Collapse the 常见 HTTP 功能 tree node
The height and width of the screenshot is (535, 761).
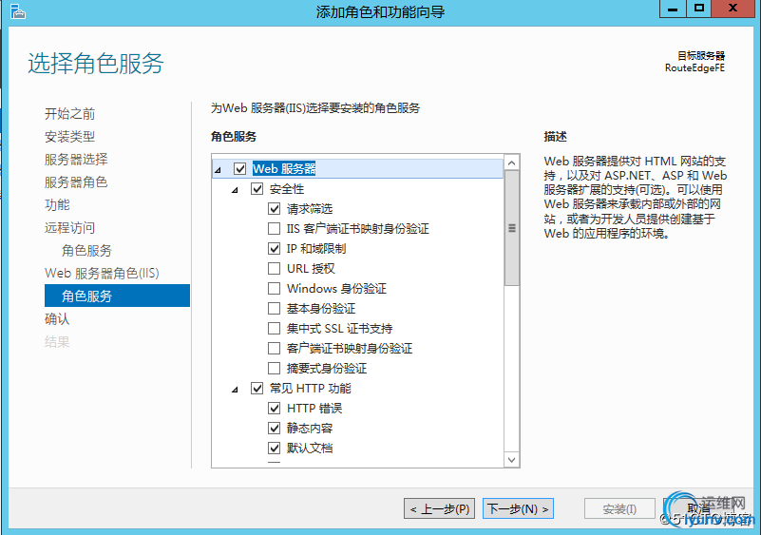click(235, 390)
